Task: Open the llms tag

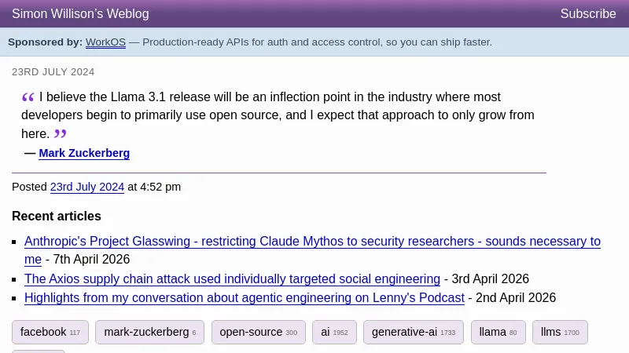Action: (x=559, y=332)
